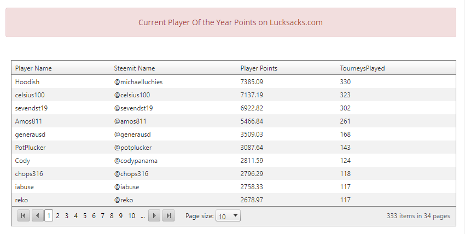Click points value 6922.82
This screenshot has width=465, height=234.
tap(252, 108)
